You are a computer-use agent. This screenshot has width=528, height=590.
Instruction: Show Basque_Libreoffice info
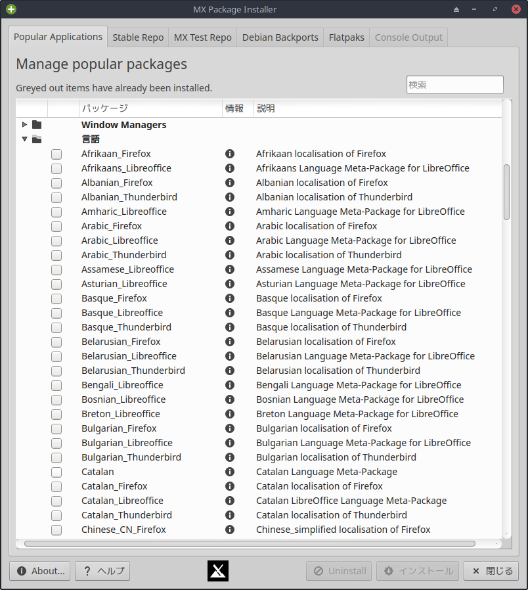pos(230,313)
